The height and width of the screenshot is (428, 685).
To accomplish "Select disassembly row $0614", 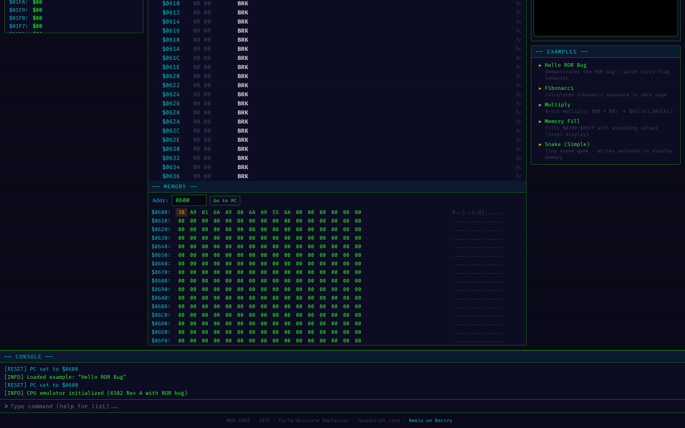I will (x=337, y=21).
